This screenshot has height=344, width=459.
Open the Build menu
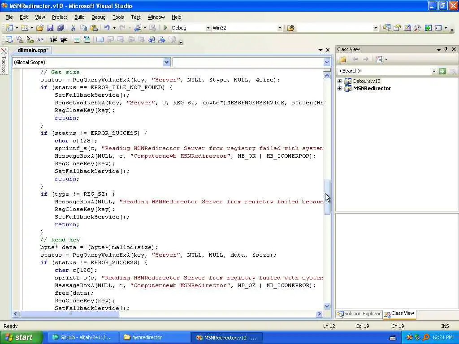tap(79, 17)
